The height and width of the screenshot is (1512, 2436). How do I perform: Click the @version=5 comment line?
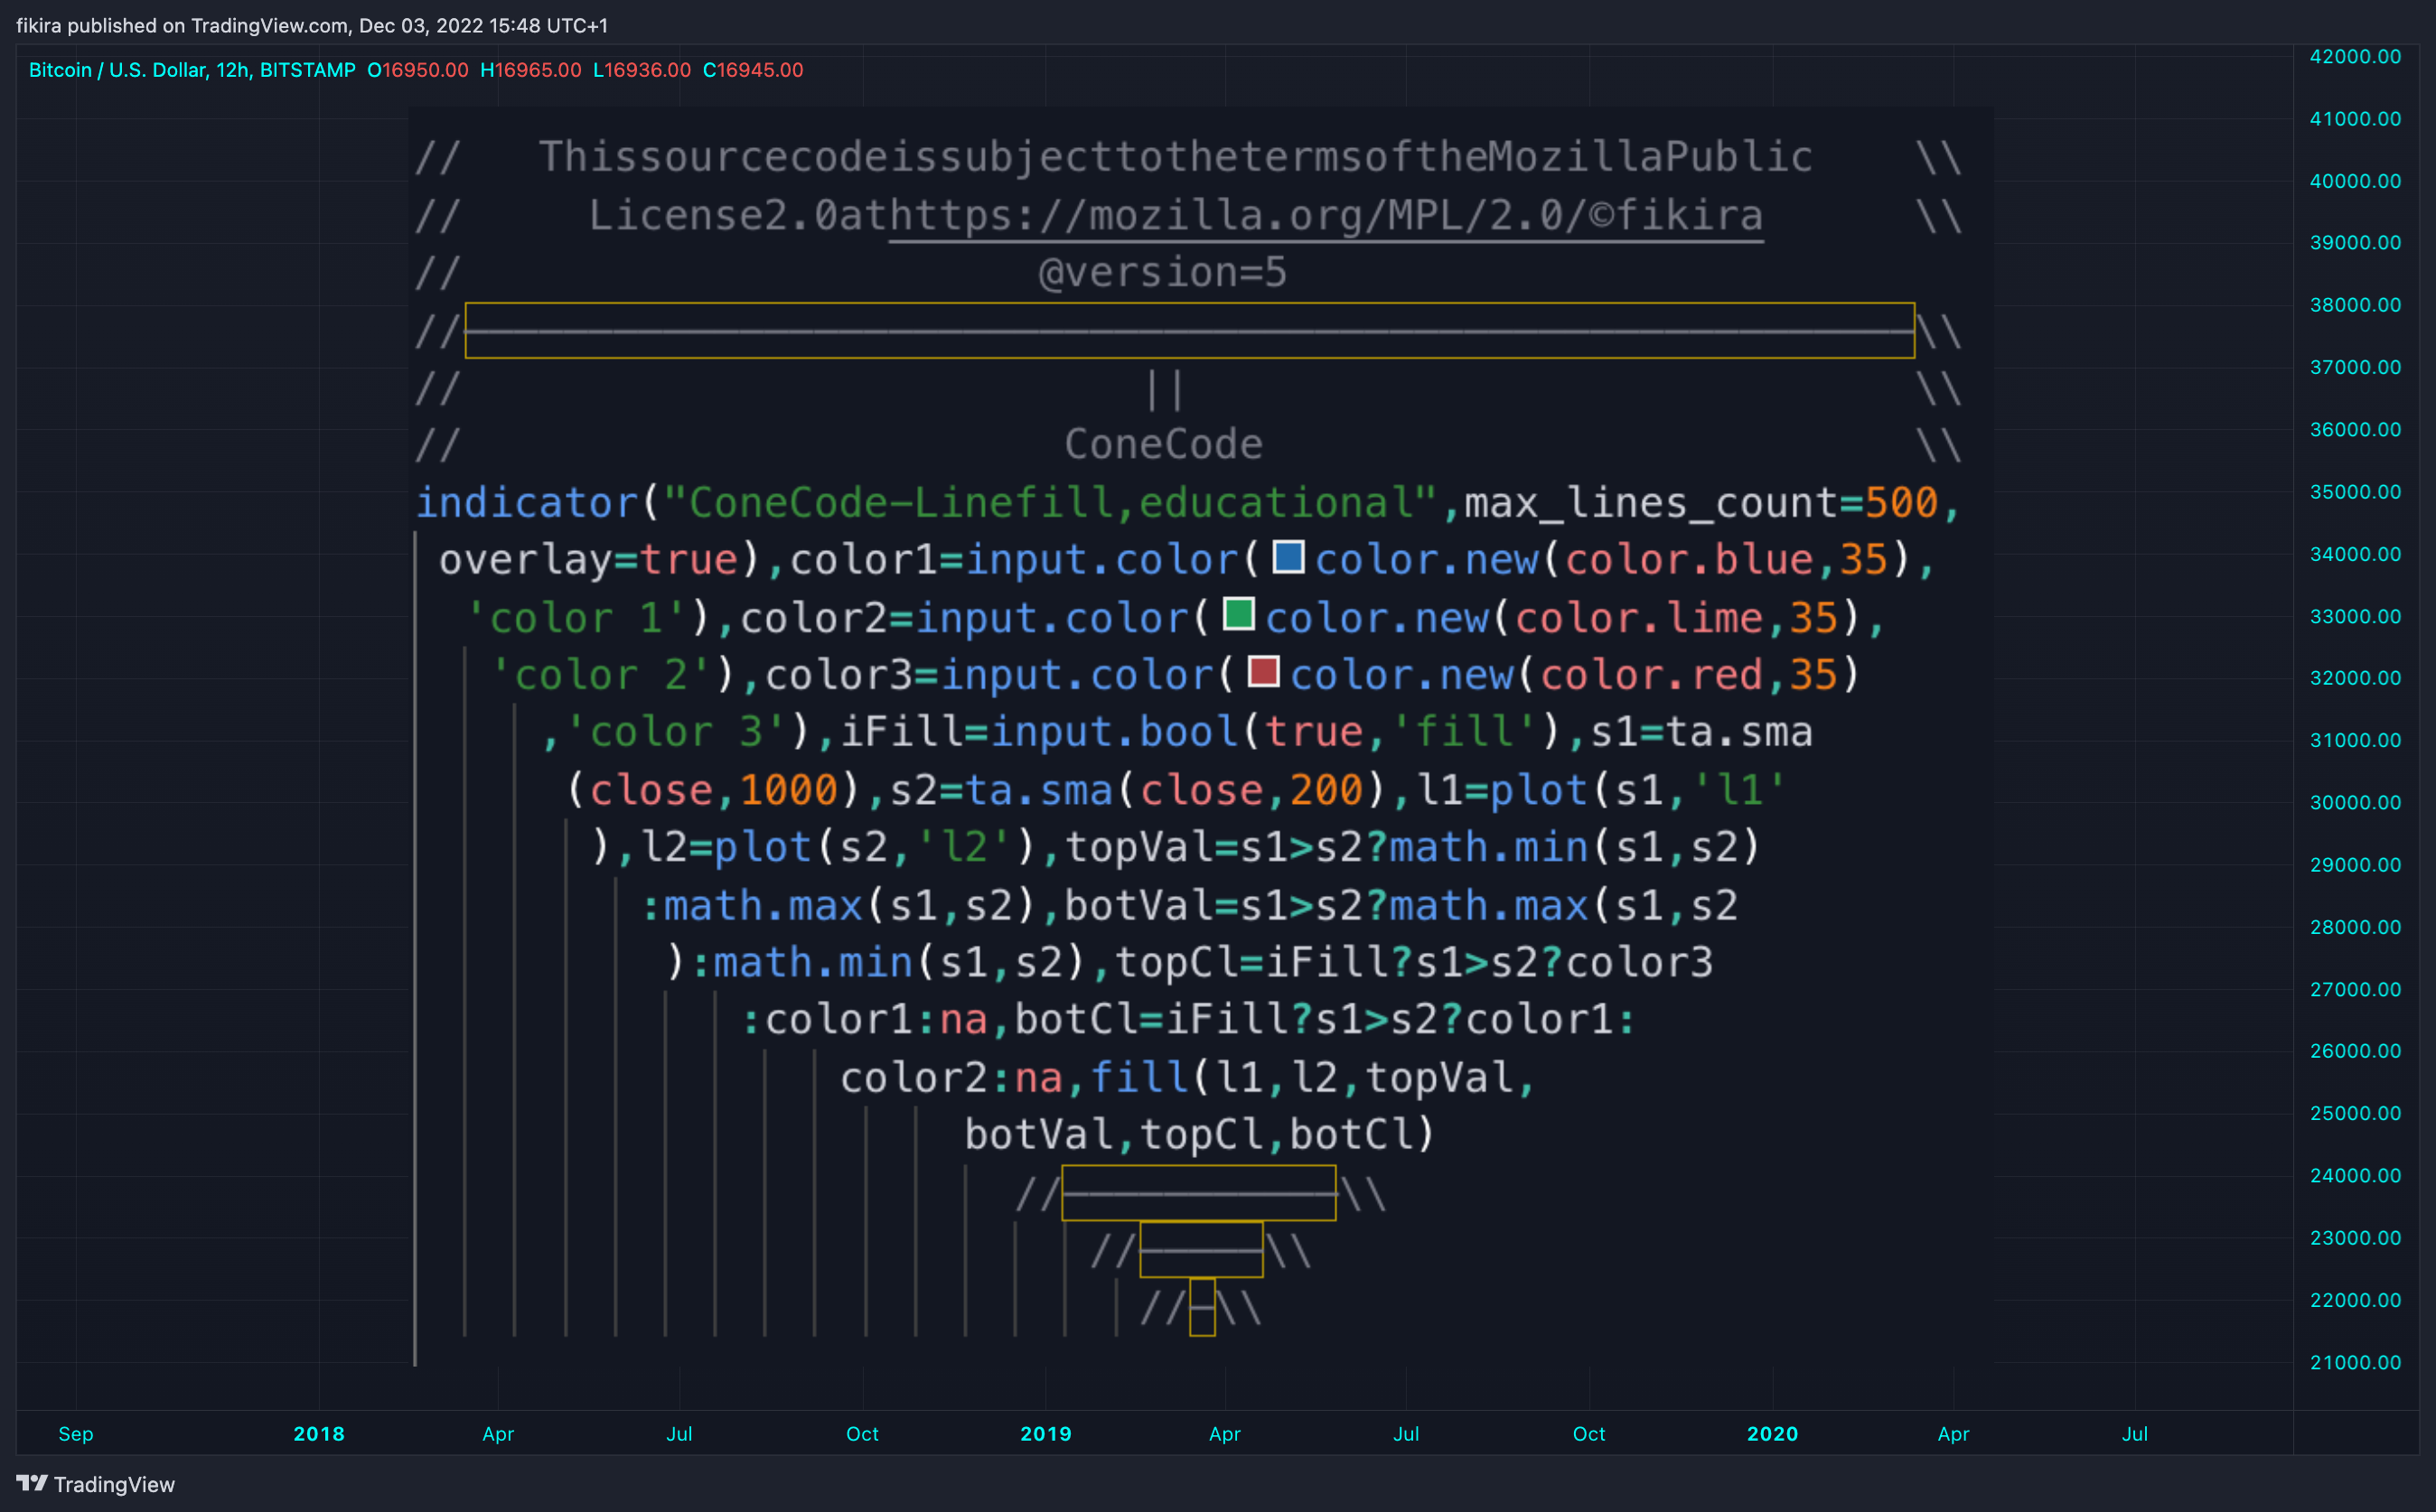1163,272
